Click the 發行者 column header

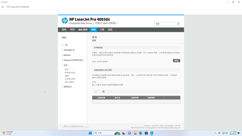tap(122, 98)
